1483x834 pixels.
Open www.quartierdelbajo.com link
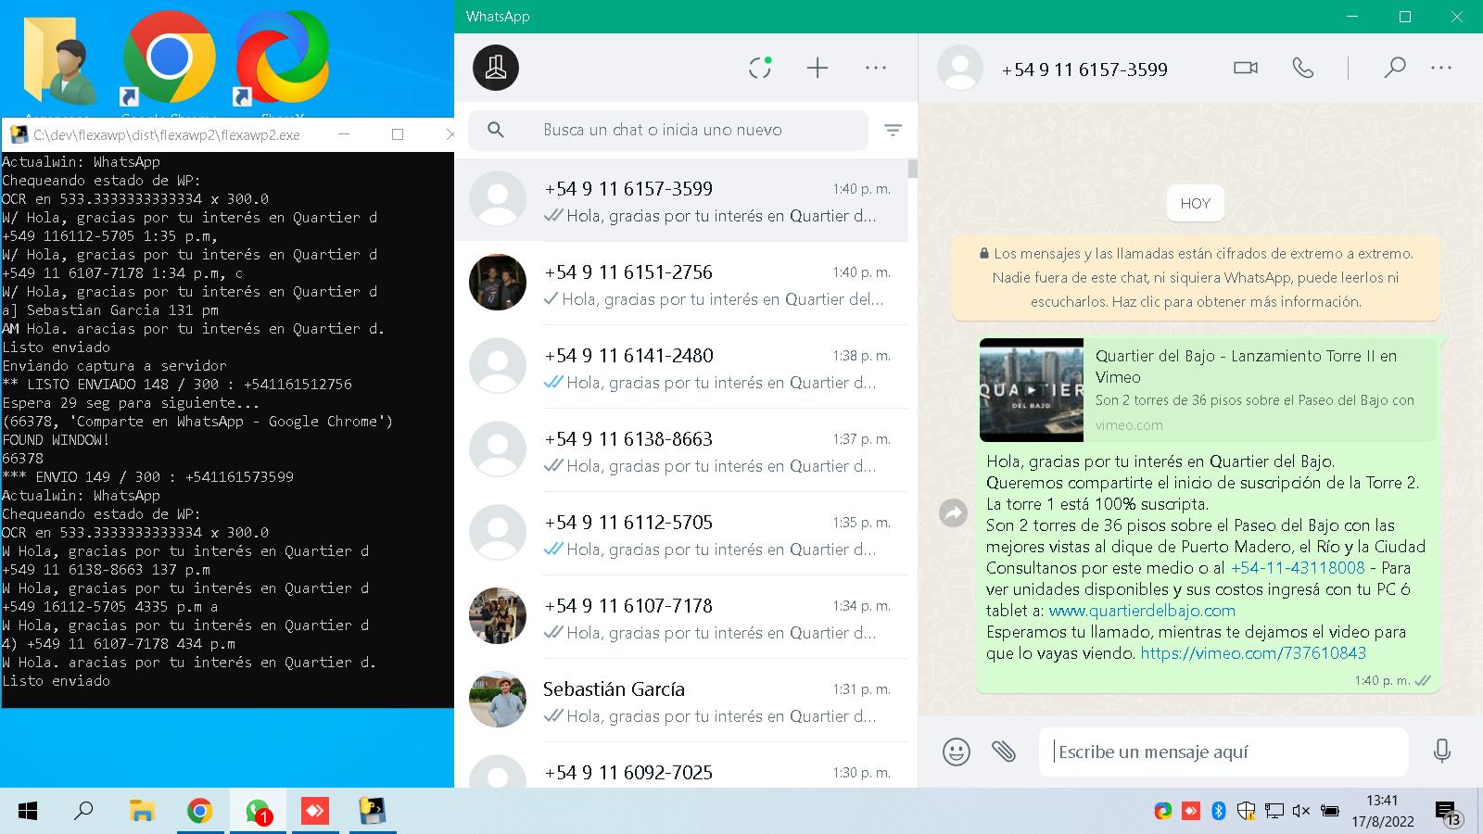click(1142, 611)
